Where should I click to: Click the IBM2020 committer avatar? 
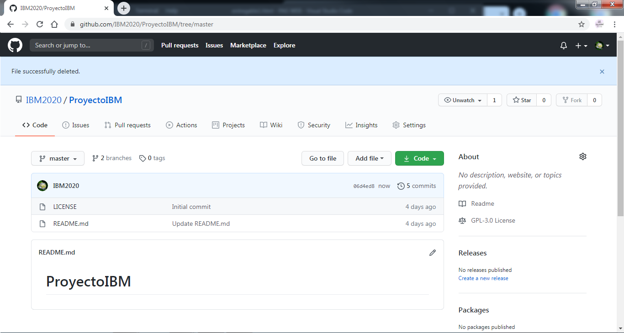42,186
